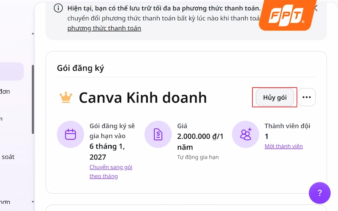This screenshot has width=338, height=211.
Task: Click the sidebar scroll down arrow
Action: pyautogui.click(x=33, y=202)
